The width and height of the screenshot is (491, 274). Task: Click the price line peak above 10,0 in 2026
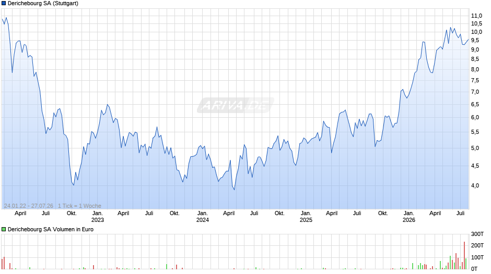[451, 28]
